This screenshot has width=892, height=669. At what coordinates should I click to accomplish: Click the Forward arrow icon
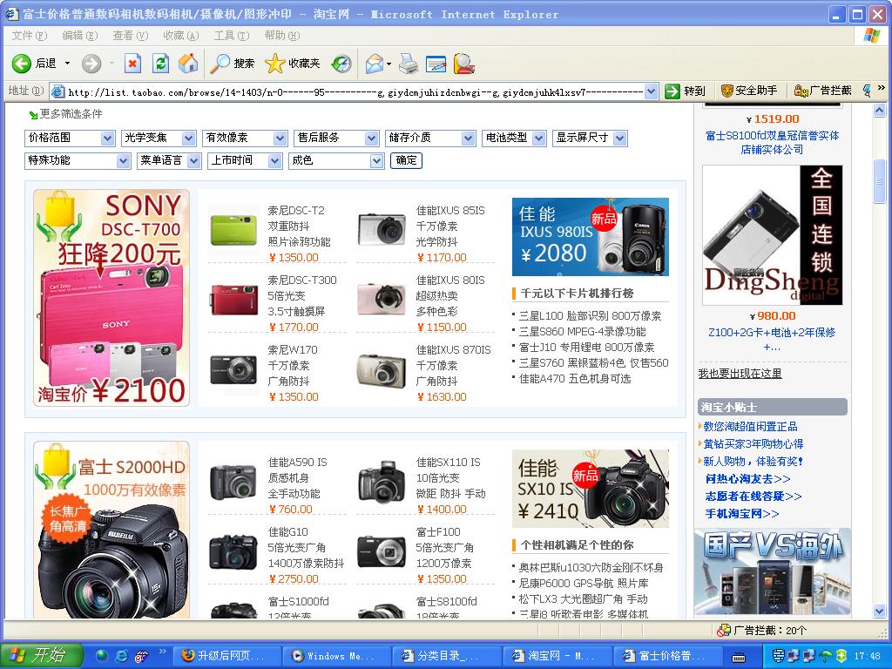coord(91,63)
